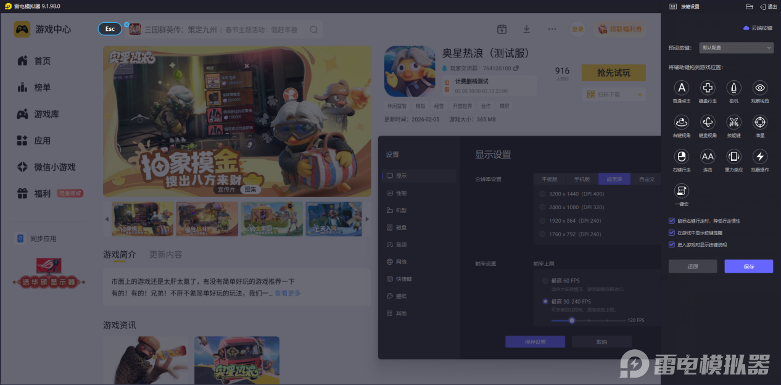Pick the 键盘行走 D-pad walking key icon
This screenshot has width=781, height=385.
tap(708, 88)
